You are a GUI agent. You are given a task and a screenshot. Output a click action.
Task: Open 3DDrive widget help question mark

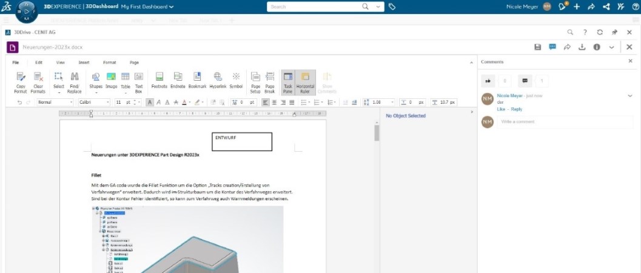click(585, 32)
